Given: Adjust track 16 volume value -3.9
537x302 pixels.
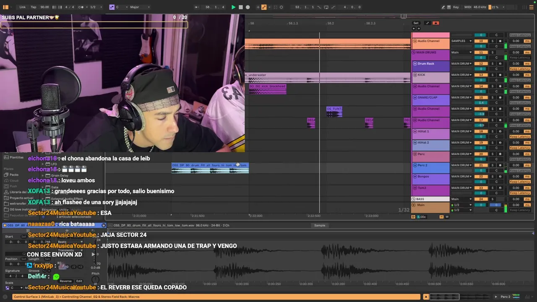Looking at the screenshot, I should (481, 114).
